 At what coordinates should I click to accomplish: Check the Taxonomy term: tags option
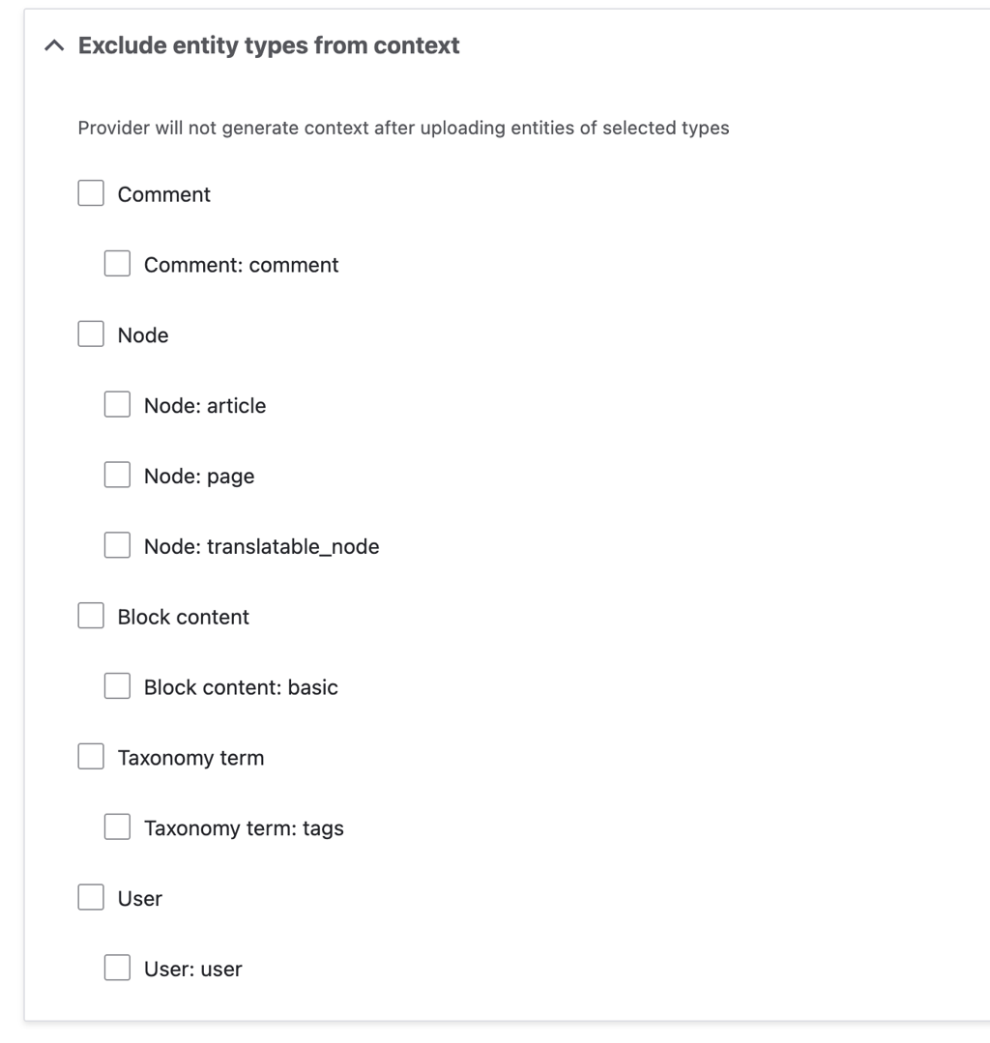tap(116, 826)
